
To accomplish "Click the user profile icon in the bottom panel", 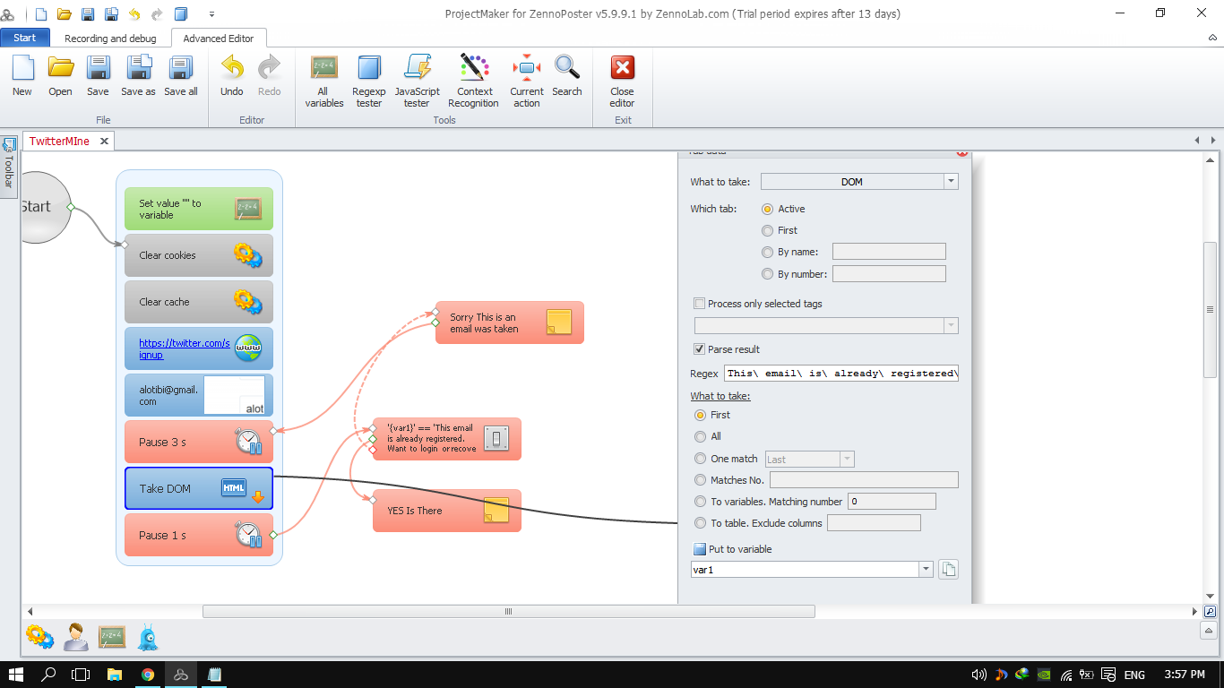I will 76,637.
